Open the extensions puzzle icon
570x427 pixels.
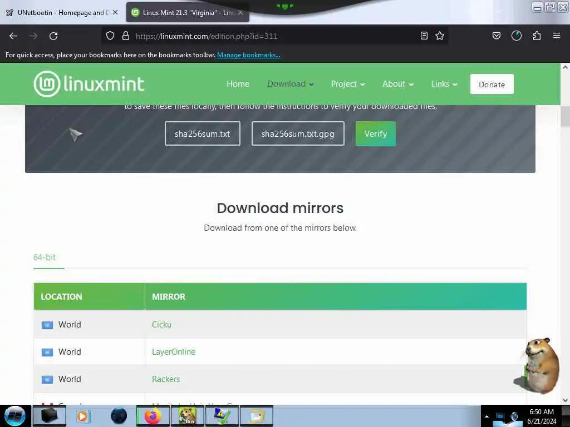click(537, 36)
